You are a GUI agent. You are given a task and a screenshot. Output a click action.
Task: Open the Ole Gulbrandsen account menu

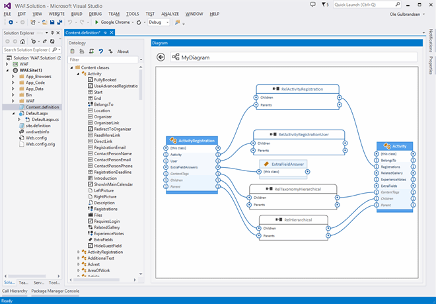pyautogui.click(x=404, y=14)
